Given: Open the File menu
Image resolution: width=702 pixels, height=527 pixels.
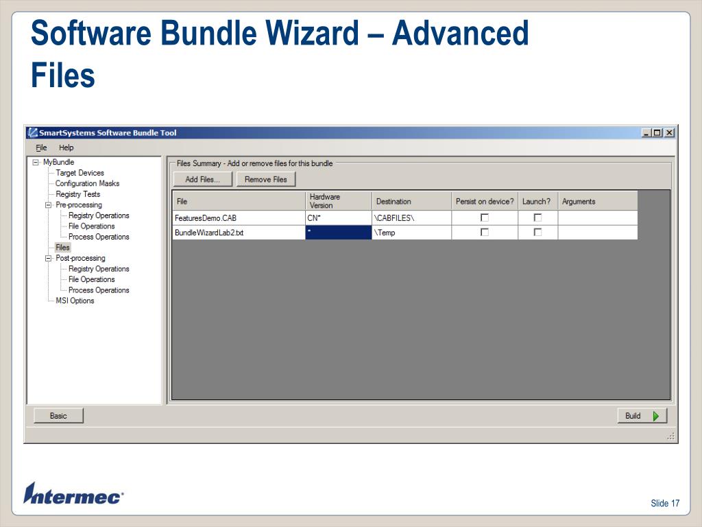Looking at the screenshot, I should pos(41,148).
